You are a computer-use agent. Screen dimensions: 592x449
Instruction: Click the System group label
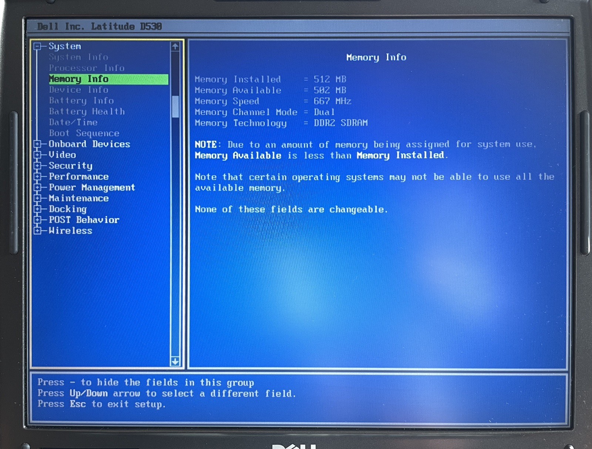coord(65,47)
